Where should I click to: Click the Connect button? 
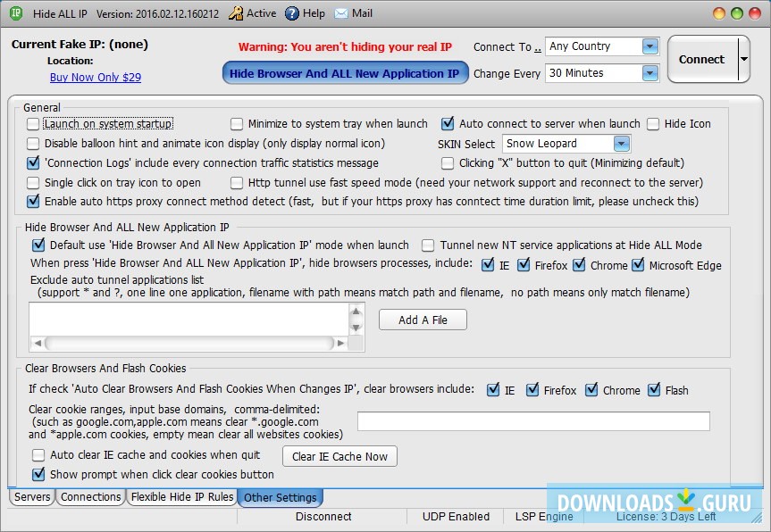tap(702, 59)
